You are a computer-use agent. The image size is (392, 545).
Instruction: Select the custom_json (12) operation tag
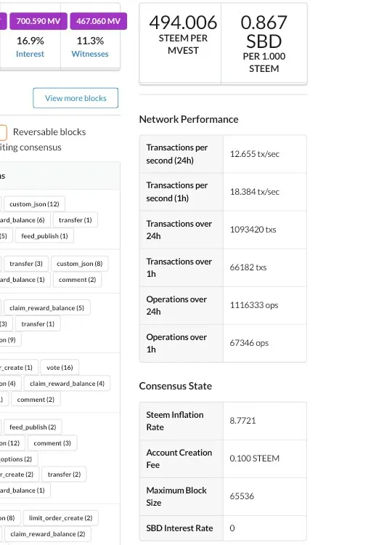tap(34, 204)
